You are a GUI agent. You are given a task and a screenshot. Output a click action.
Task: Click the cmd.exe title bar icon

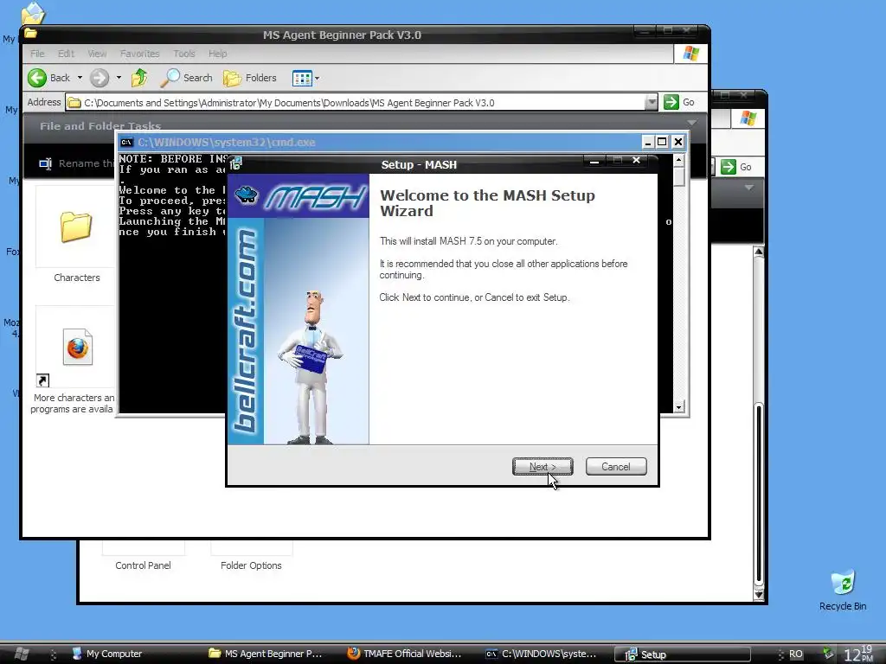point(126,142)
